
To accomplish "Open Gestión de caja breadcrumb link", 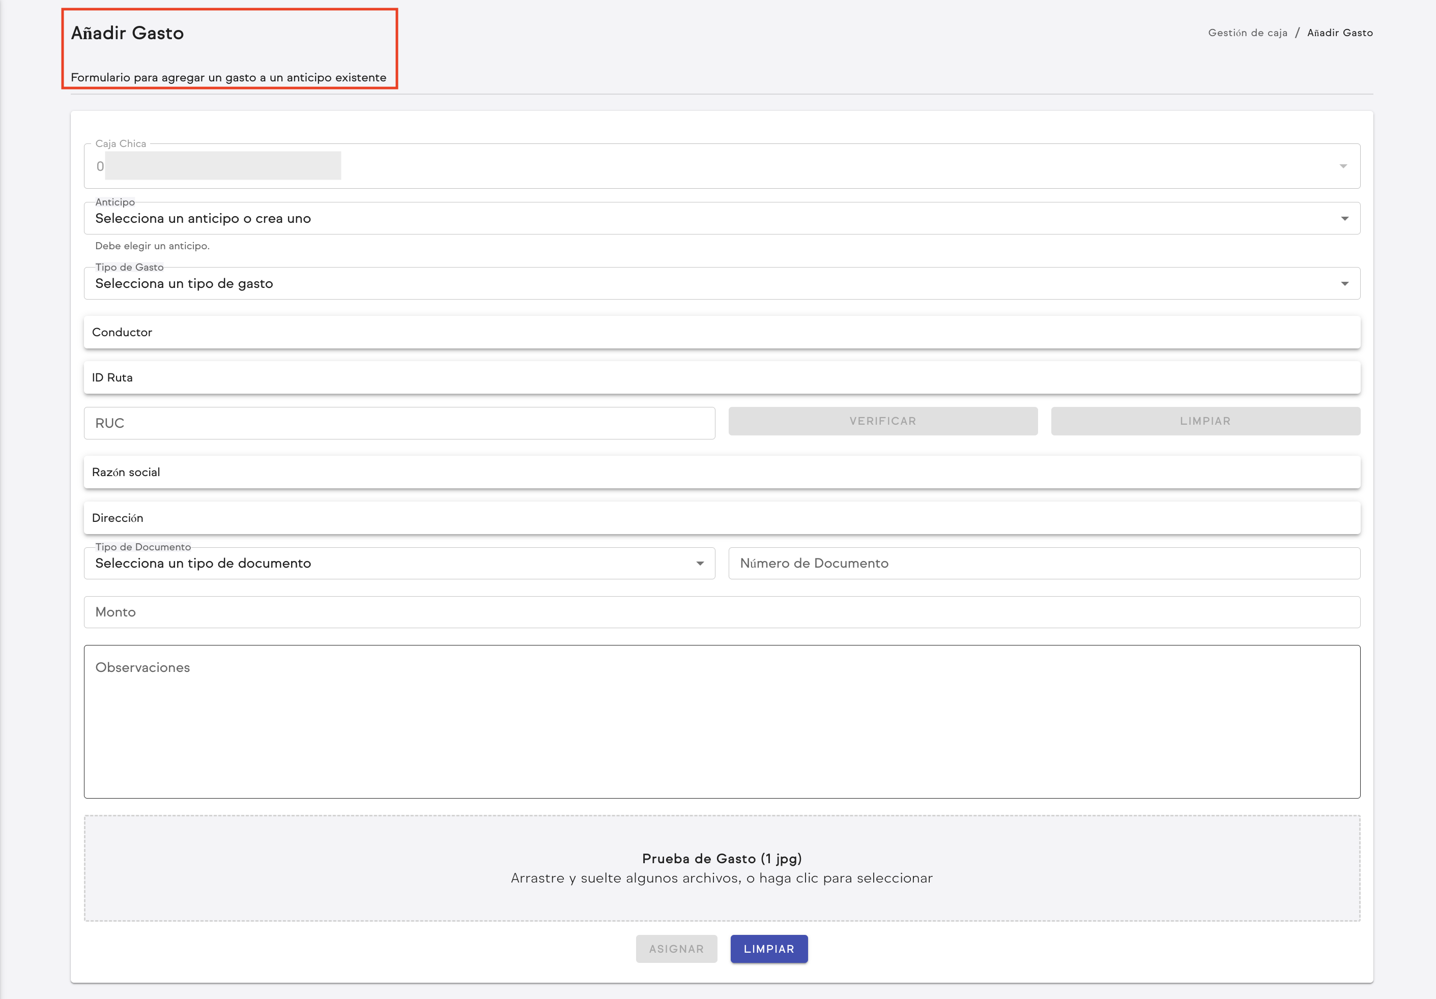I will point(1247,33).
